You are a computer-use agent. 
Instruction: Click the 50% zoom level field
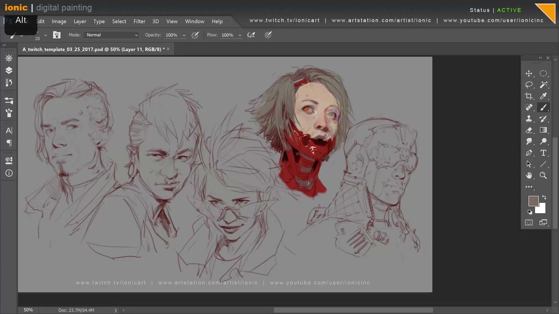(28, 310)
